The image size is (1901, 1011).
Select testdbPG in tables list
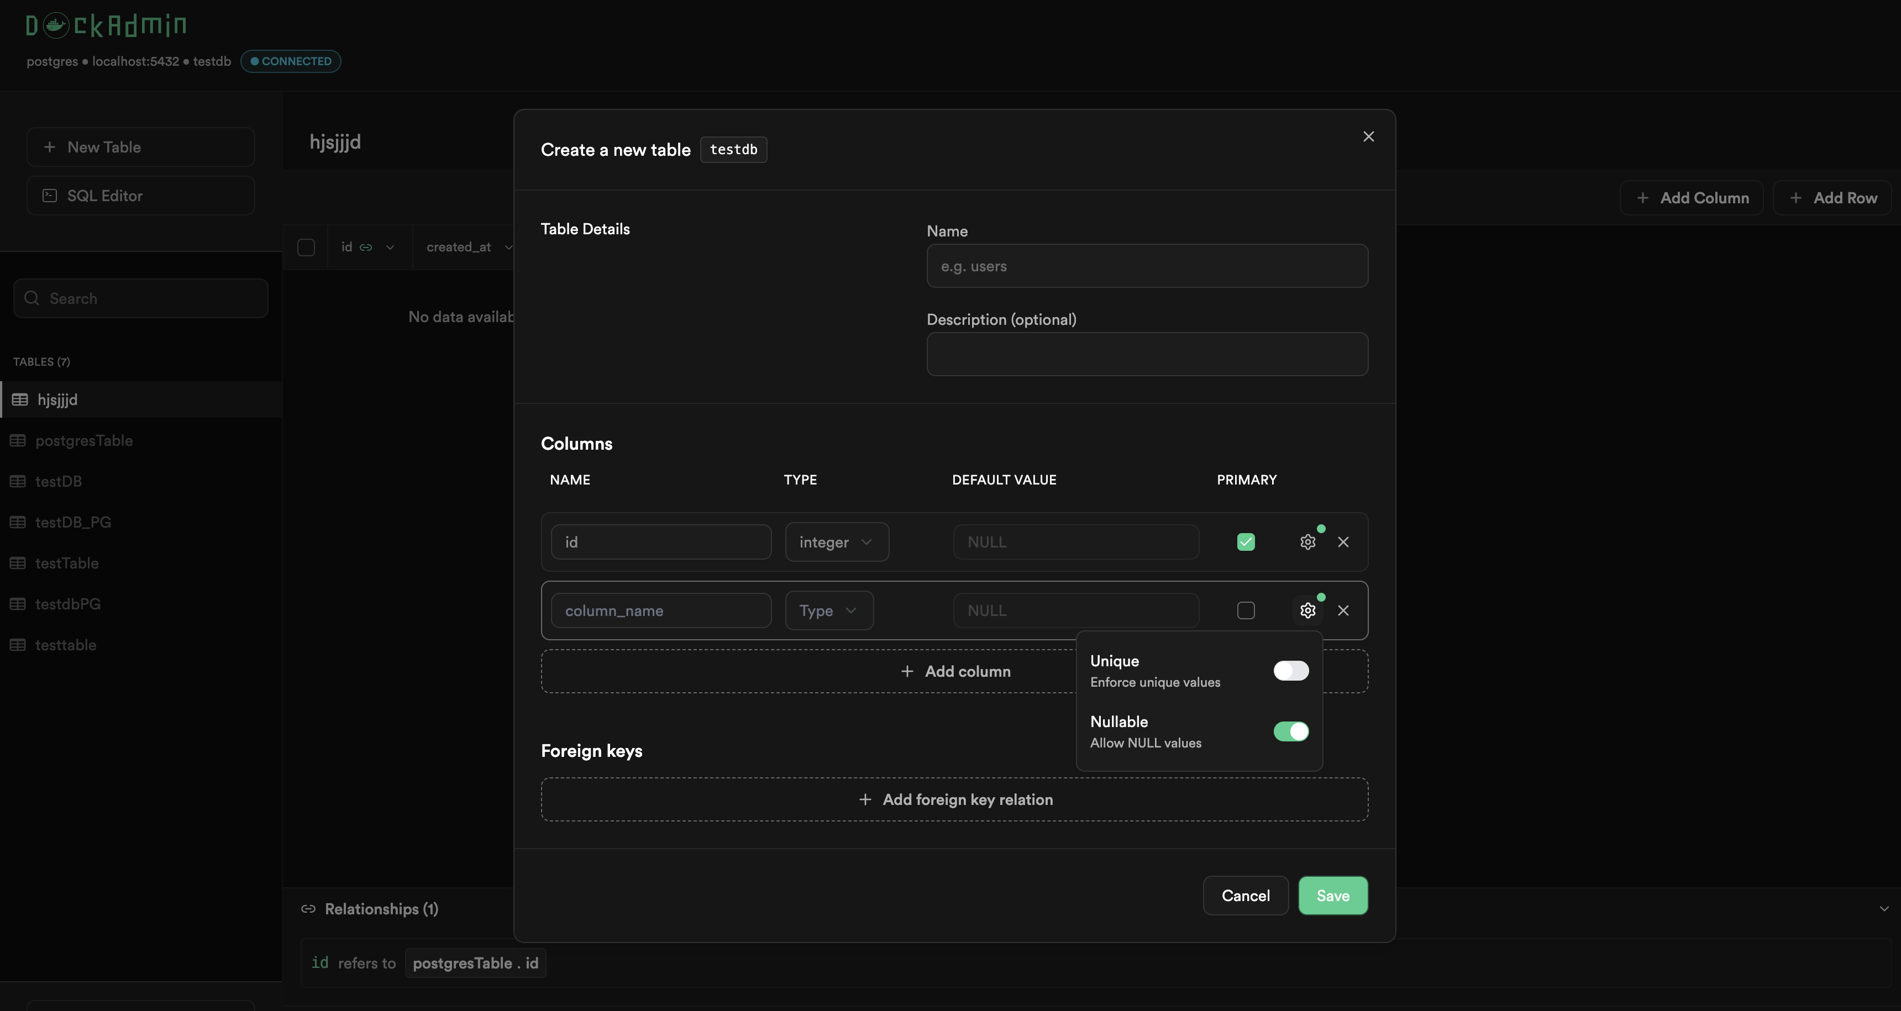[141, 604]
